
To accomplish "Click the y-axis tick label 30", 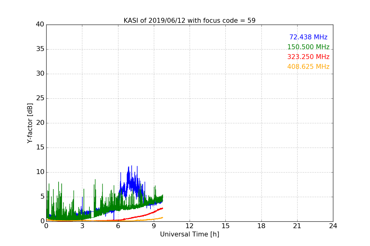I will pyautogui.click(x=40, y=74).
